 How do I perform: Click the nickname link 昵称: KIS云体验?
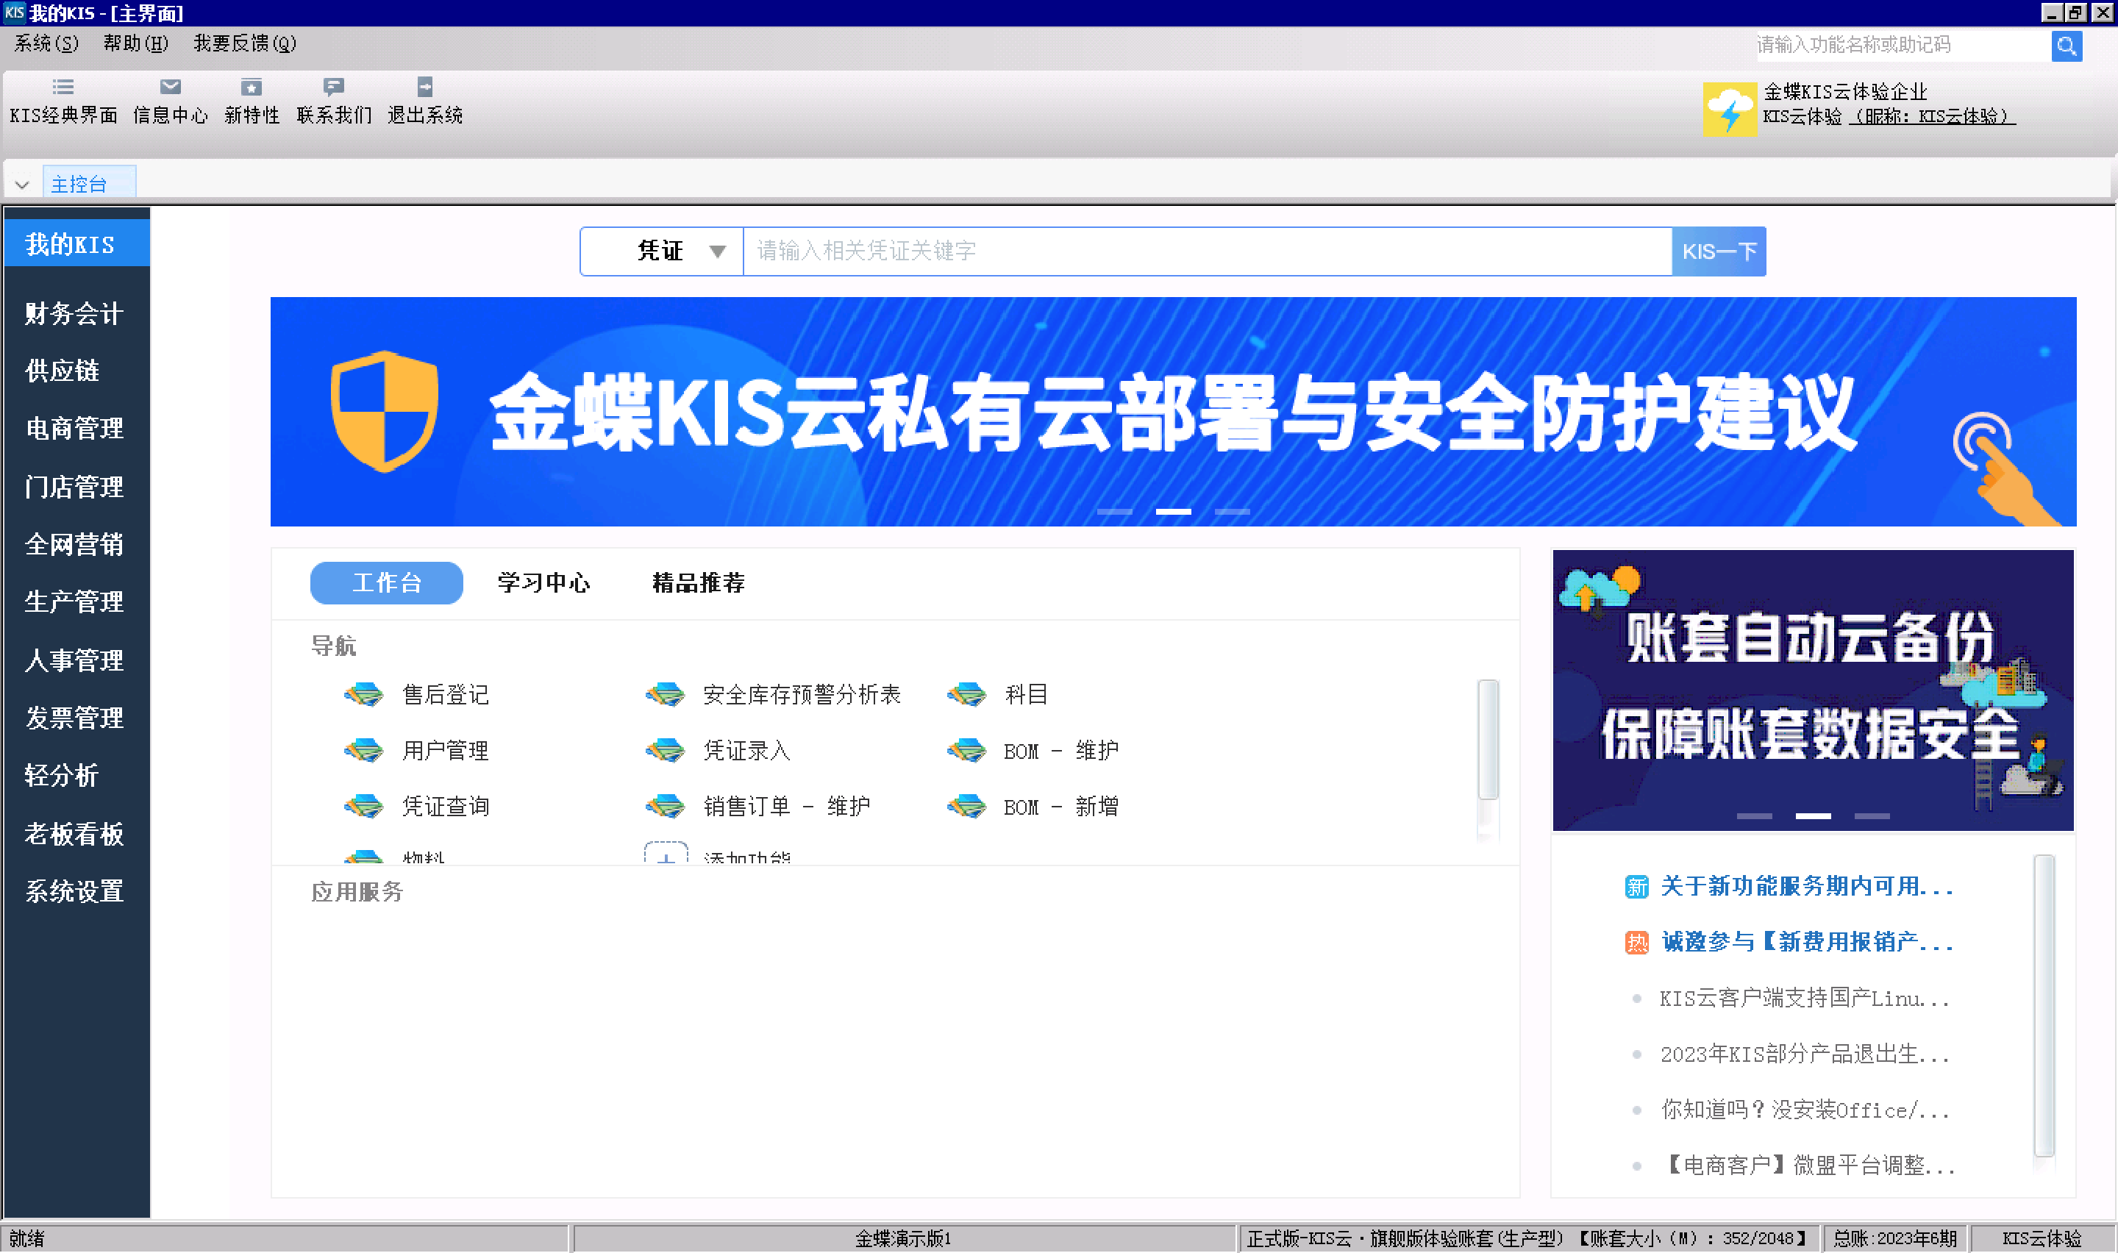click(1932, 116)
